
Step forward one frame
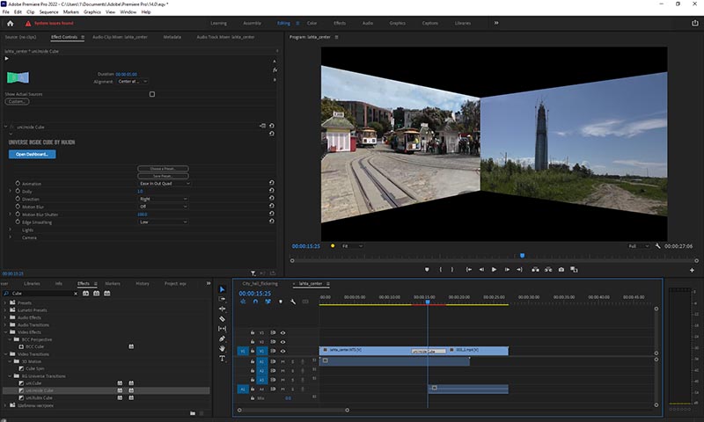click(507, 270)
